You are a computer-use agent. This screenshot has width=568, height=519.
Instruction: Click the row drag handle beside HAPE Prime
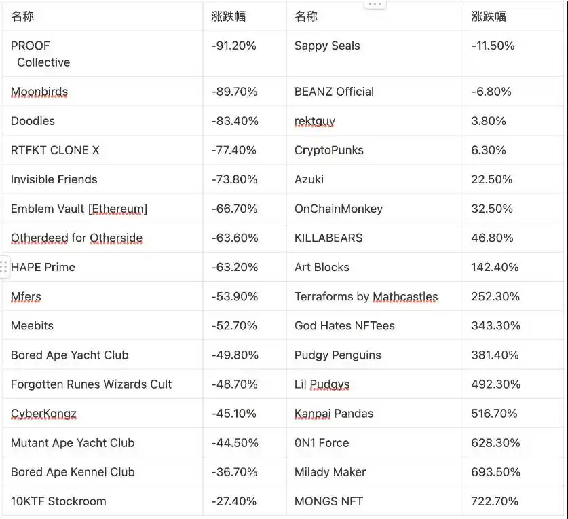click(x=3, y=267)
